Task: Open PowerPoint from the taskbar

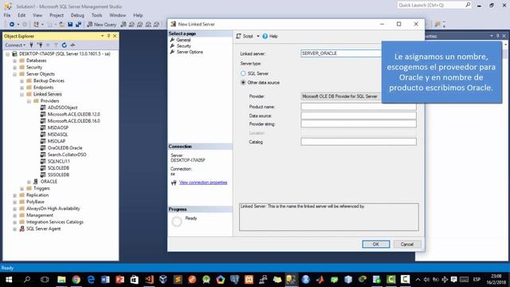Action: [x=120, y=280]
